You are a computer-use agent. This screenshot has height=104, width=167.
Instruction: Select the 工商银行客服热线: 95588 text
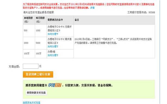click(141, 13)
